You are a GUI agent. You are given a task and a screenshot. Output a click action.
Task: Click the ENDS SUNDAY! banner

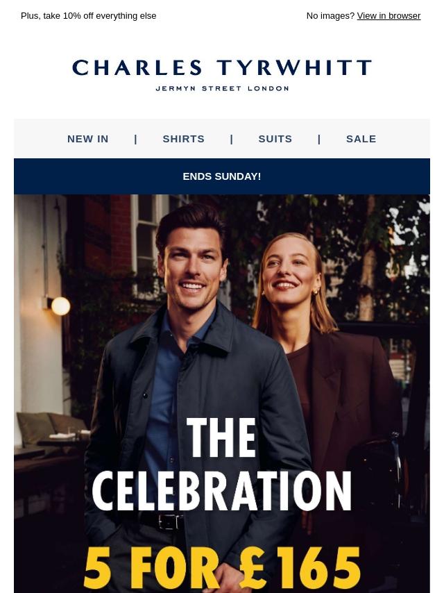click(222, 176)
